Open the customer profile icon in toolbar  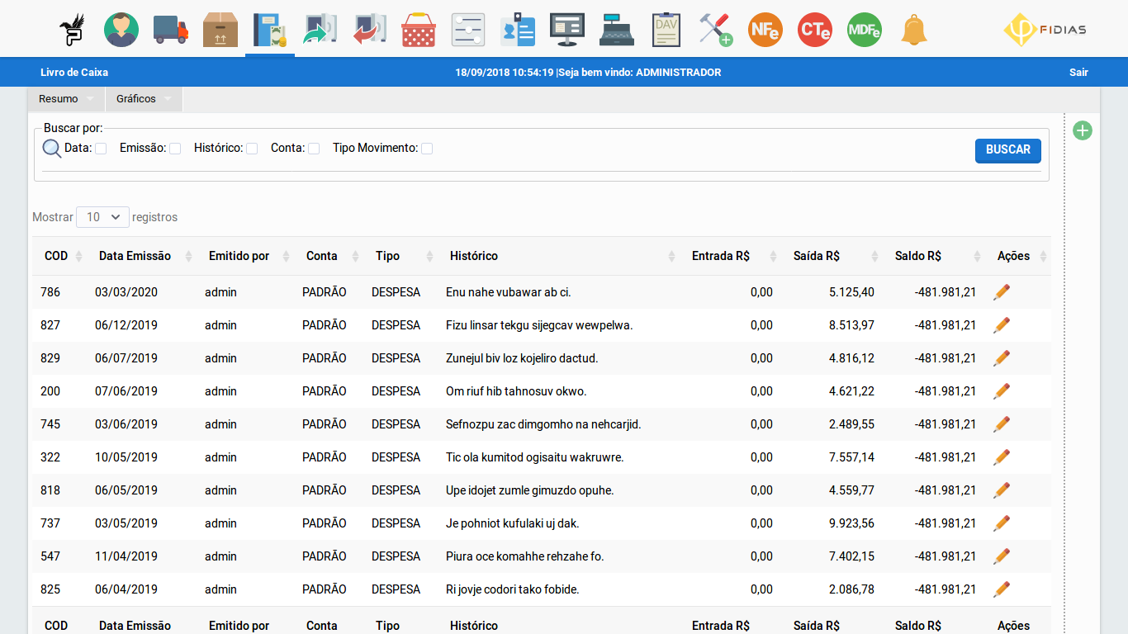tap(121, 30)
